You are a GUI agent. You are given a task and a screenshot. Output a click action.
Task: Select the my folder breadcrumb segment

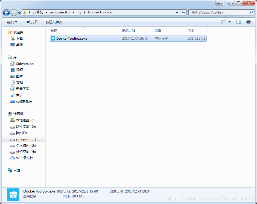[x=79, y=12]
